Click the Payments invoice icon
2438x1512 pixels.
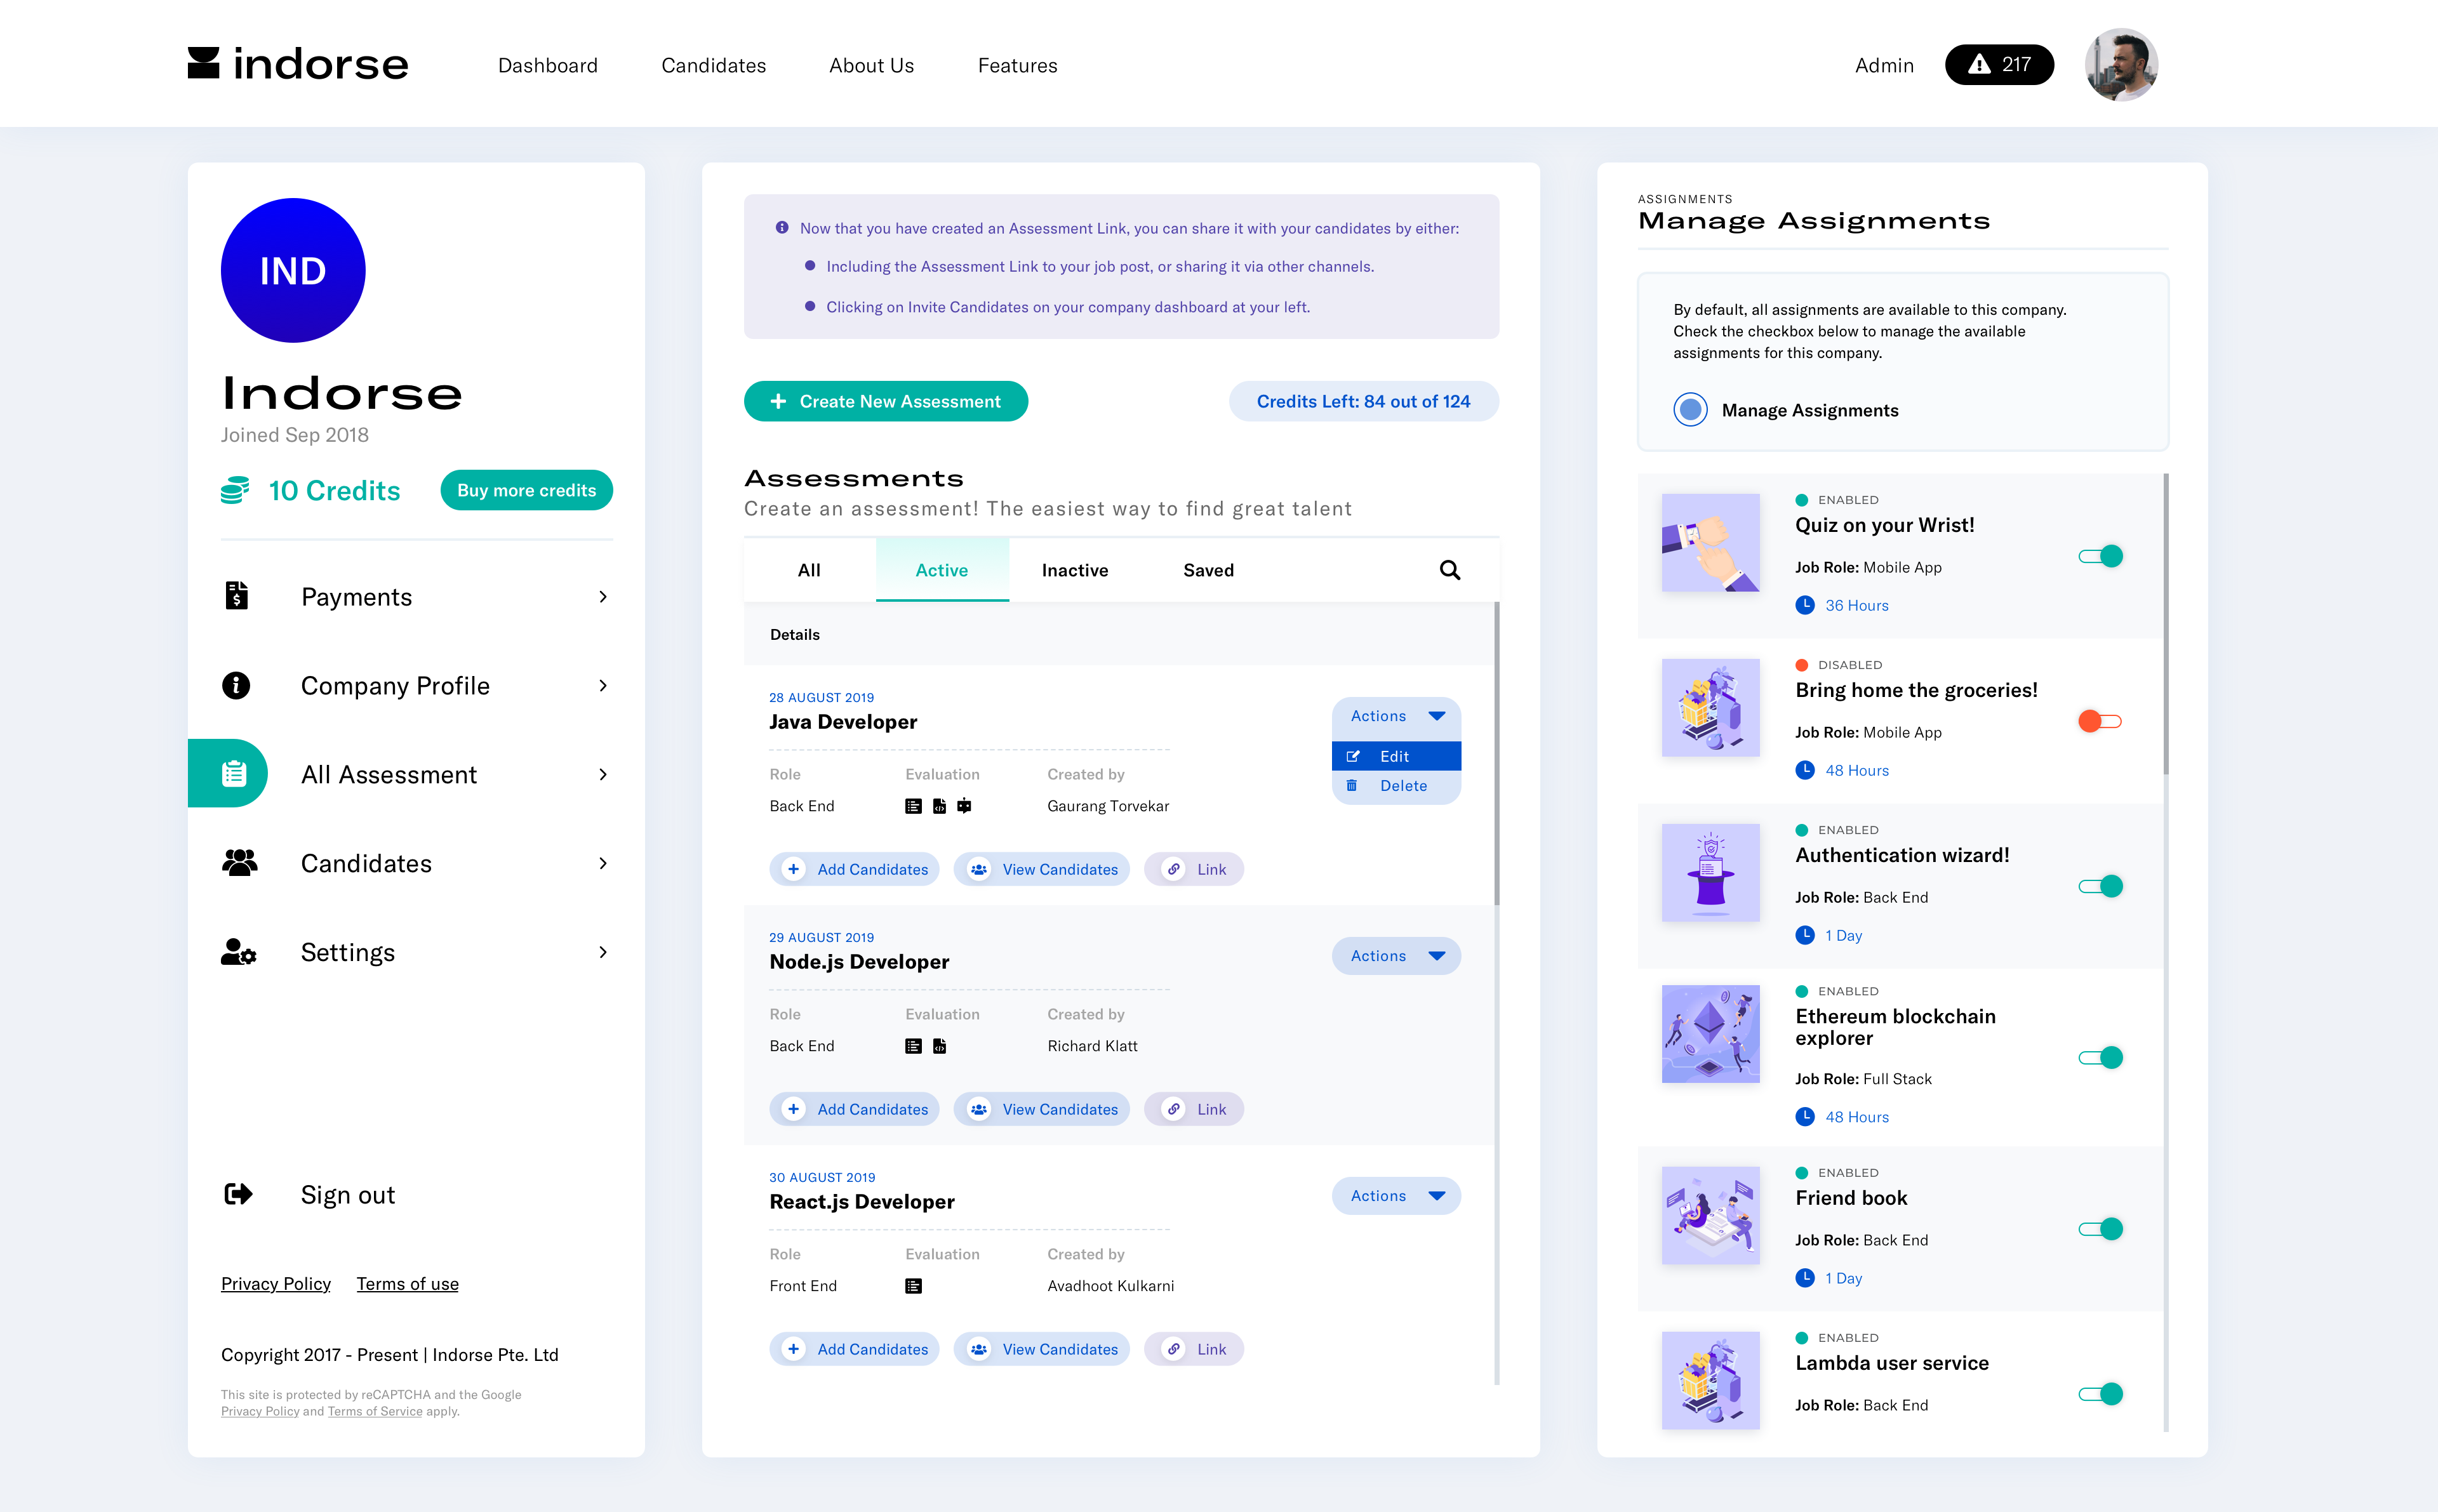tap(236, 596)
